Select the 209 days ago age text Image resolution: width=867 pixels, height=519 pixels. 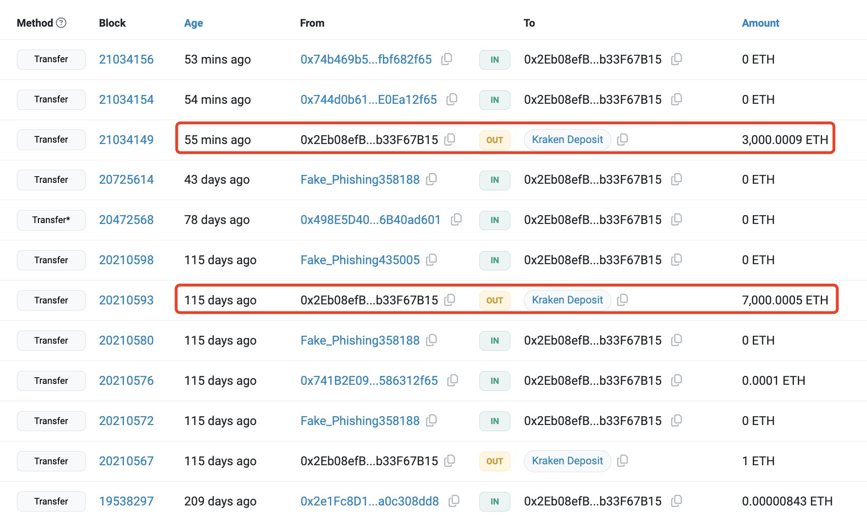[x=220, y=501]
